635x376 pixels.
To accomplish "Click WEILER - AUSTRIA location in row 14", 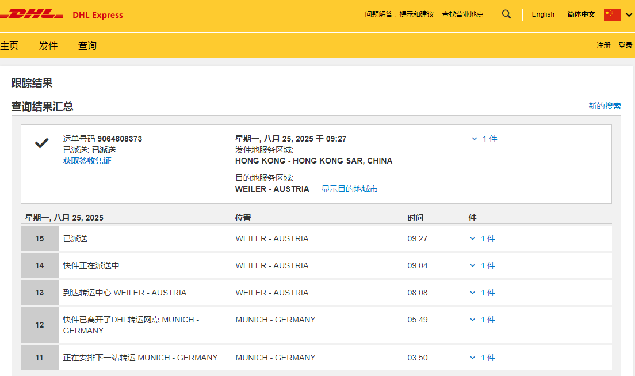I will pyautogui.click(x=272, y=265).
